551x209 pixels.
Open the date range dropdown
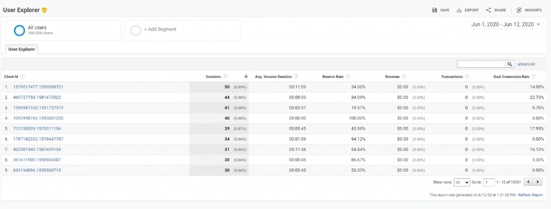[x=506, y=25]
